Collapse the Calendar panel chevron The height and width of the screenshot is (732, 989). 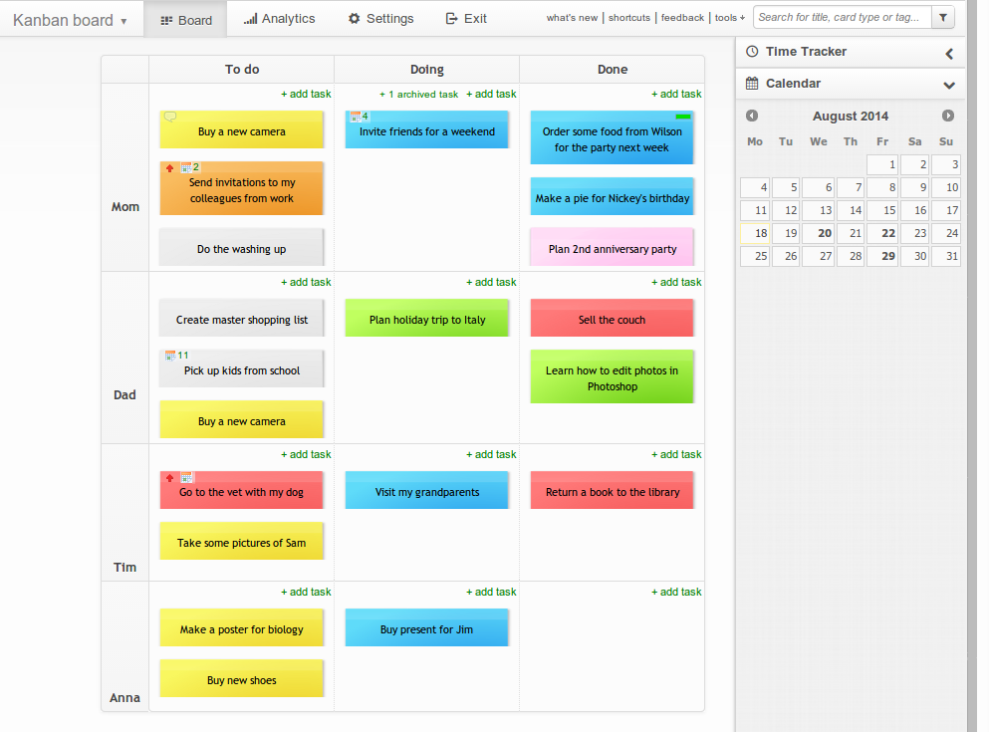[948, 85]
